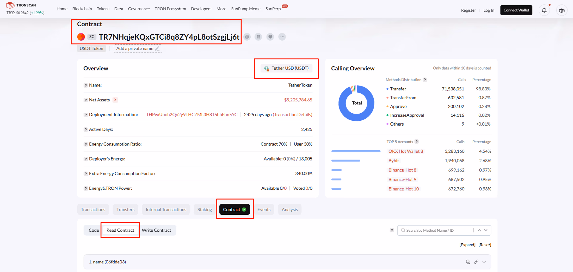
Task: Switch to the Internal Transactions tab
Action: [x=166, y=210]
